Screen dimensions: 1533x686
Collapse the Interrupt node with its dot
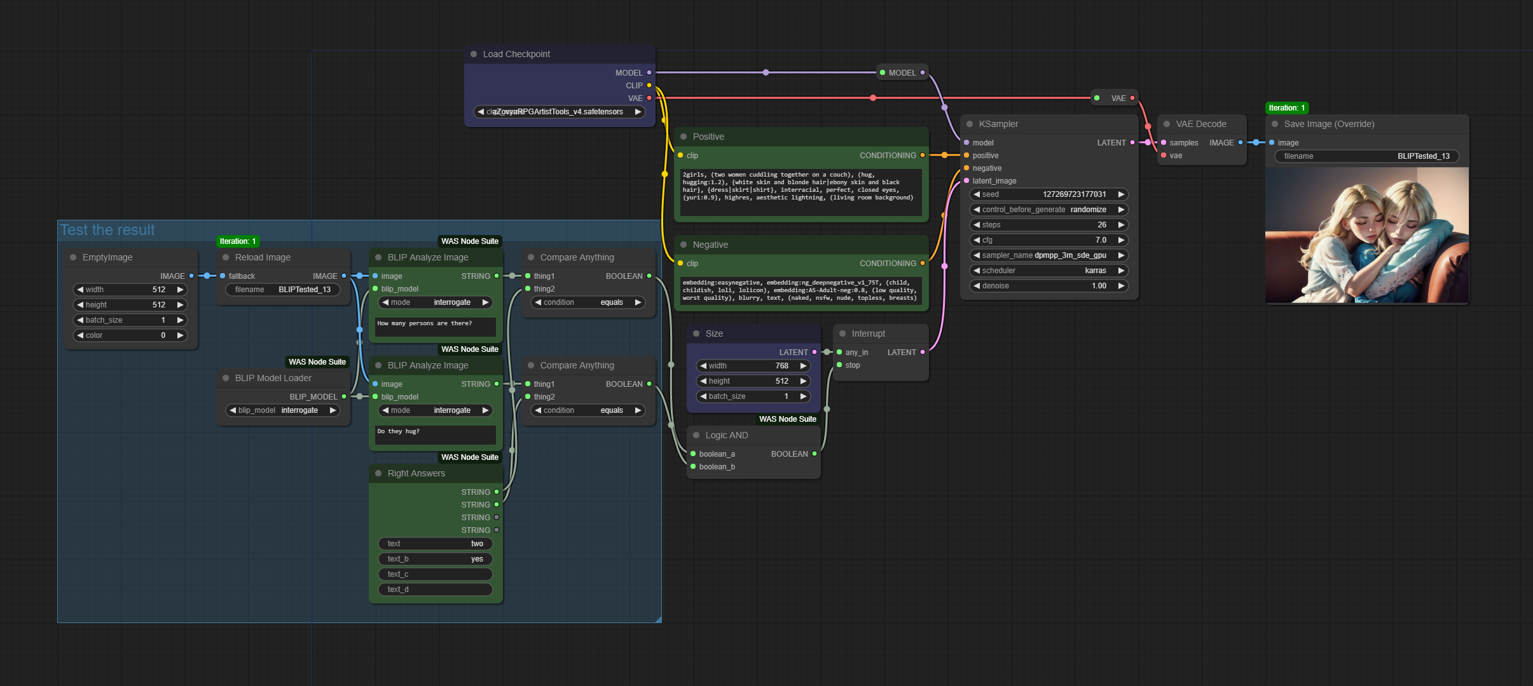click(x=842, y=333)
